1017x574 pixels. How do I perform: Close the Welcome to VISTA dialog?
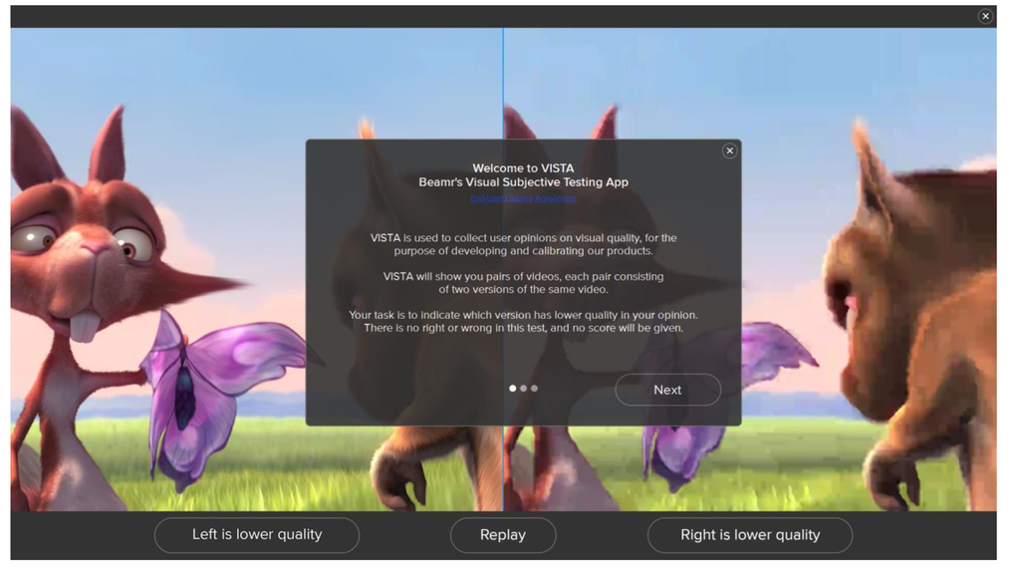click(730, 151)
